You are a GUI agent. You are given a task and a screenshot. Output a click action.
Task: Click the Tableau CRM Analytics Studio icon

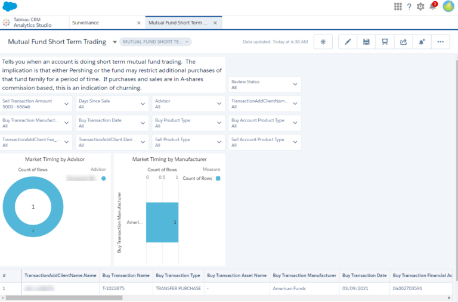[6, 23]
